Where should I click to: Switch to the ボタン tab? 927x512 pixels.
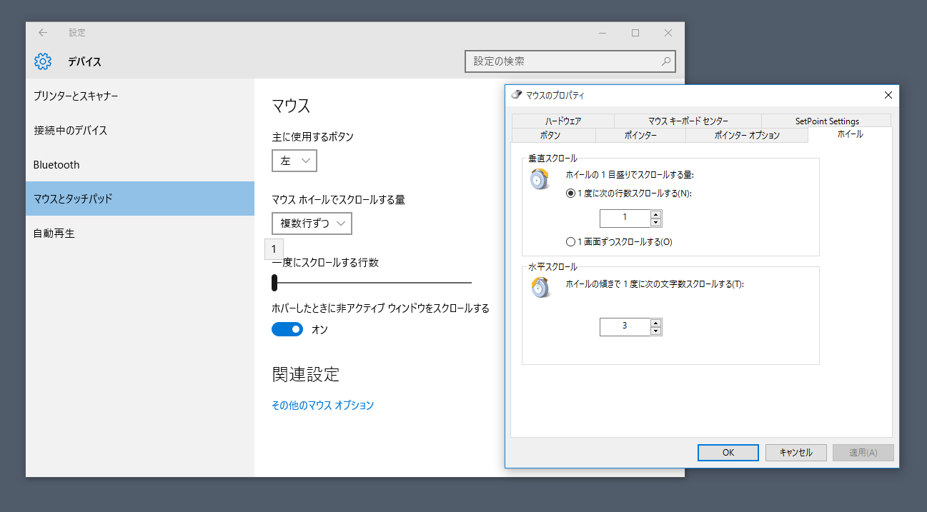[x=554, y=135]
